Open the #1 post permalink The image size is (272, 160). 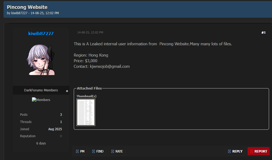pos(263,32)
